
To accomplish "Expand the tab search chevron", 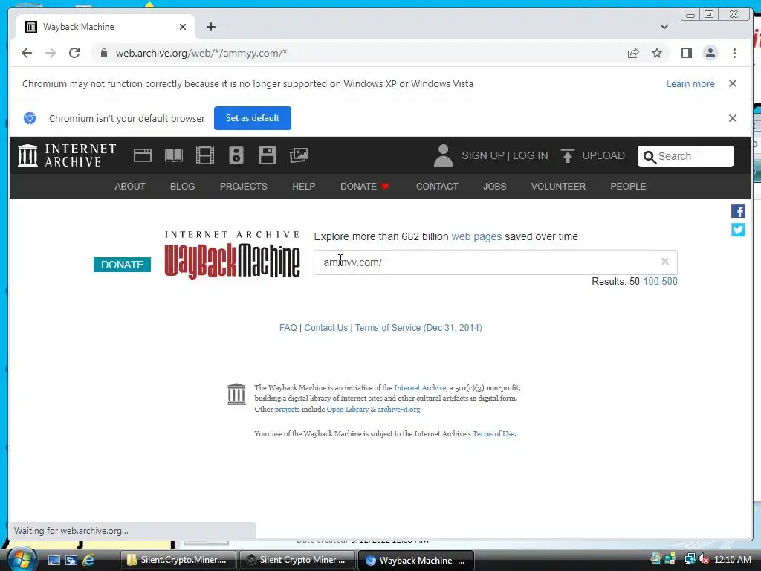I will click(664, 27).
